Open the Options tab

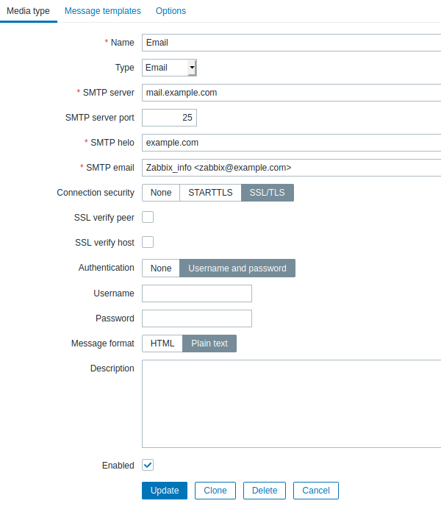pyautogui.click(x=171, y=11)
